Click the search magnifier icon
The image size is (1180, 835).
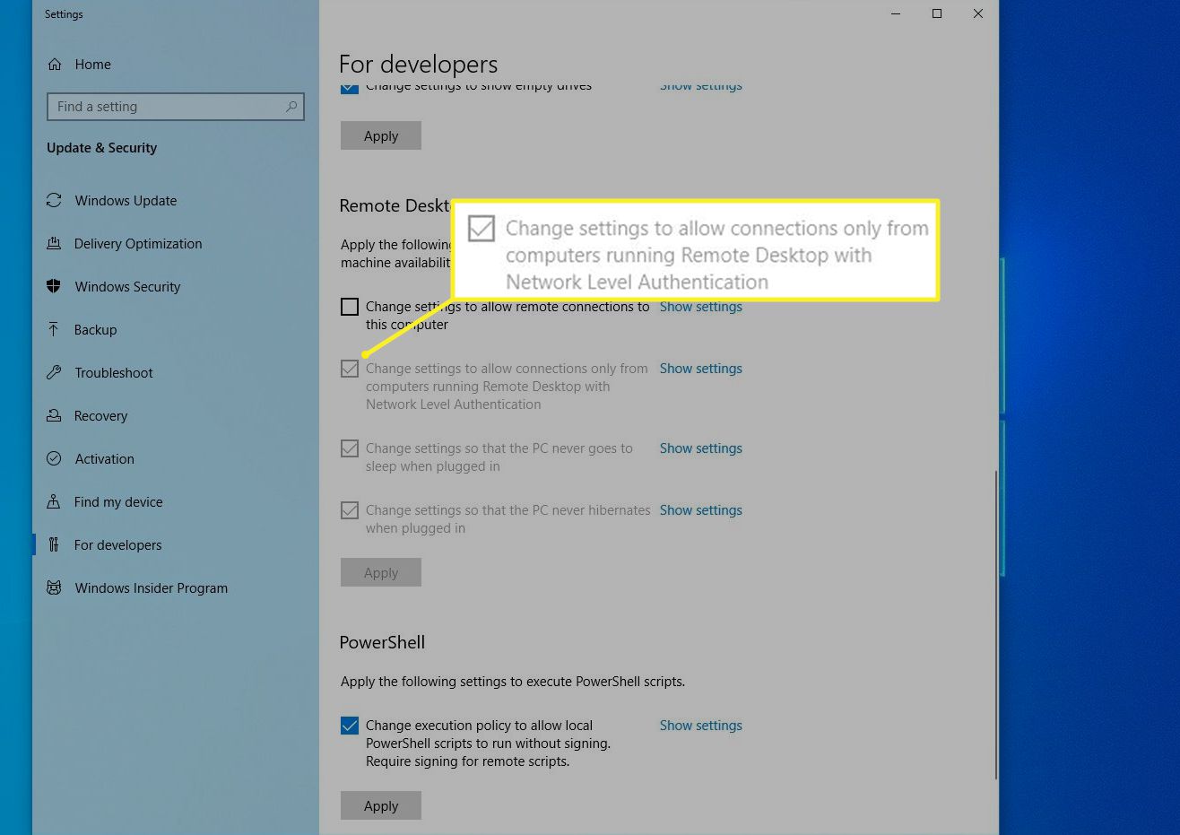[x=291, y=107]
